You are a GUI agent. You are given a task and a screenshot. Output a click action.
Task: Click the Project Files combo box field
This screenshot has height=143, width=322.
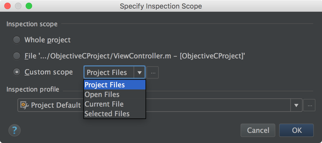coord(109,73)
